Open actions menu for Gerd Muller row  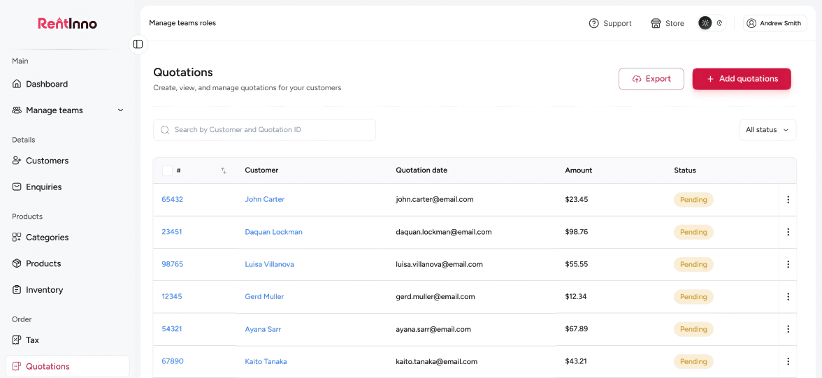coord(788,297)
